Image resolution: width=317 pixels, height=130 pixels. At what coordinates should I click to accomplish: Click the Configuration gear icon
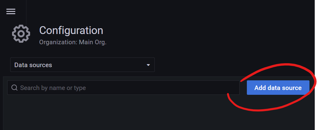click(x=21, y=34)
